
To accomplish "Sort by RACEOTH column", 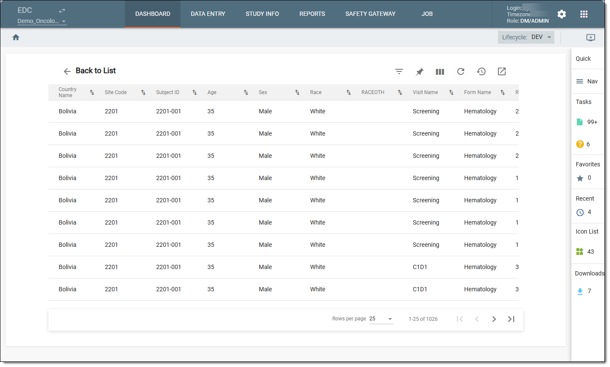I will (x=400, y=92).
